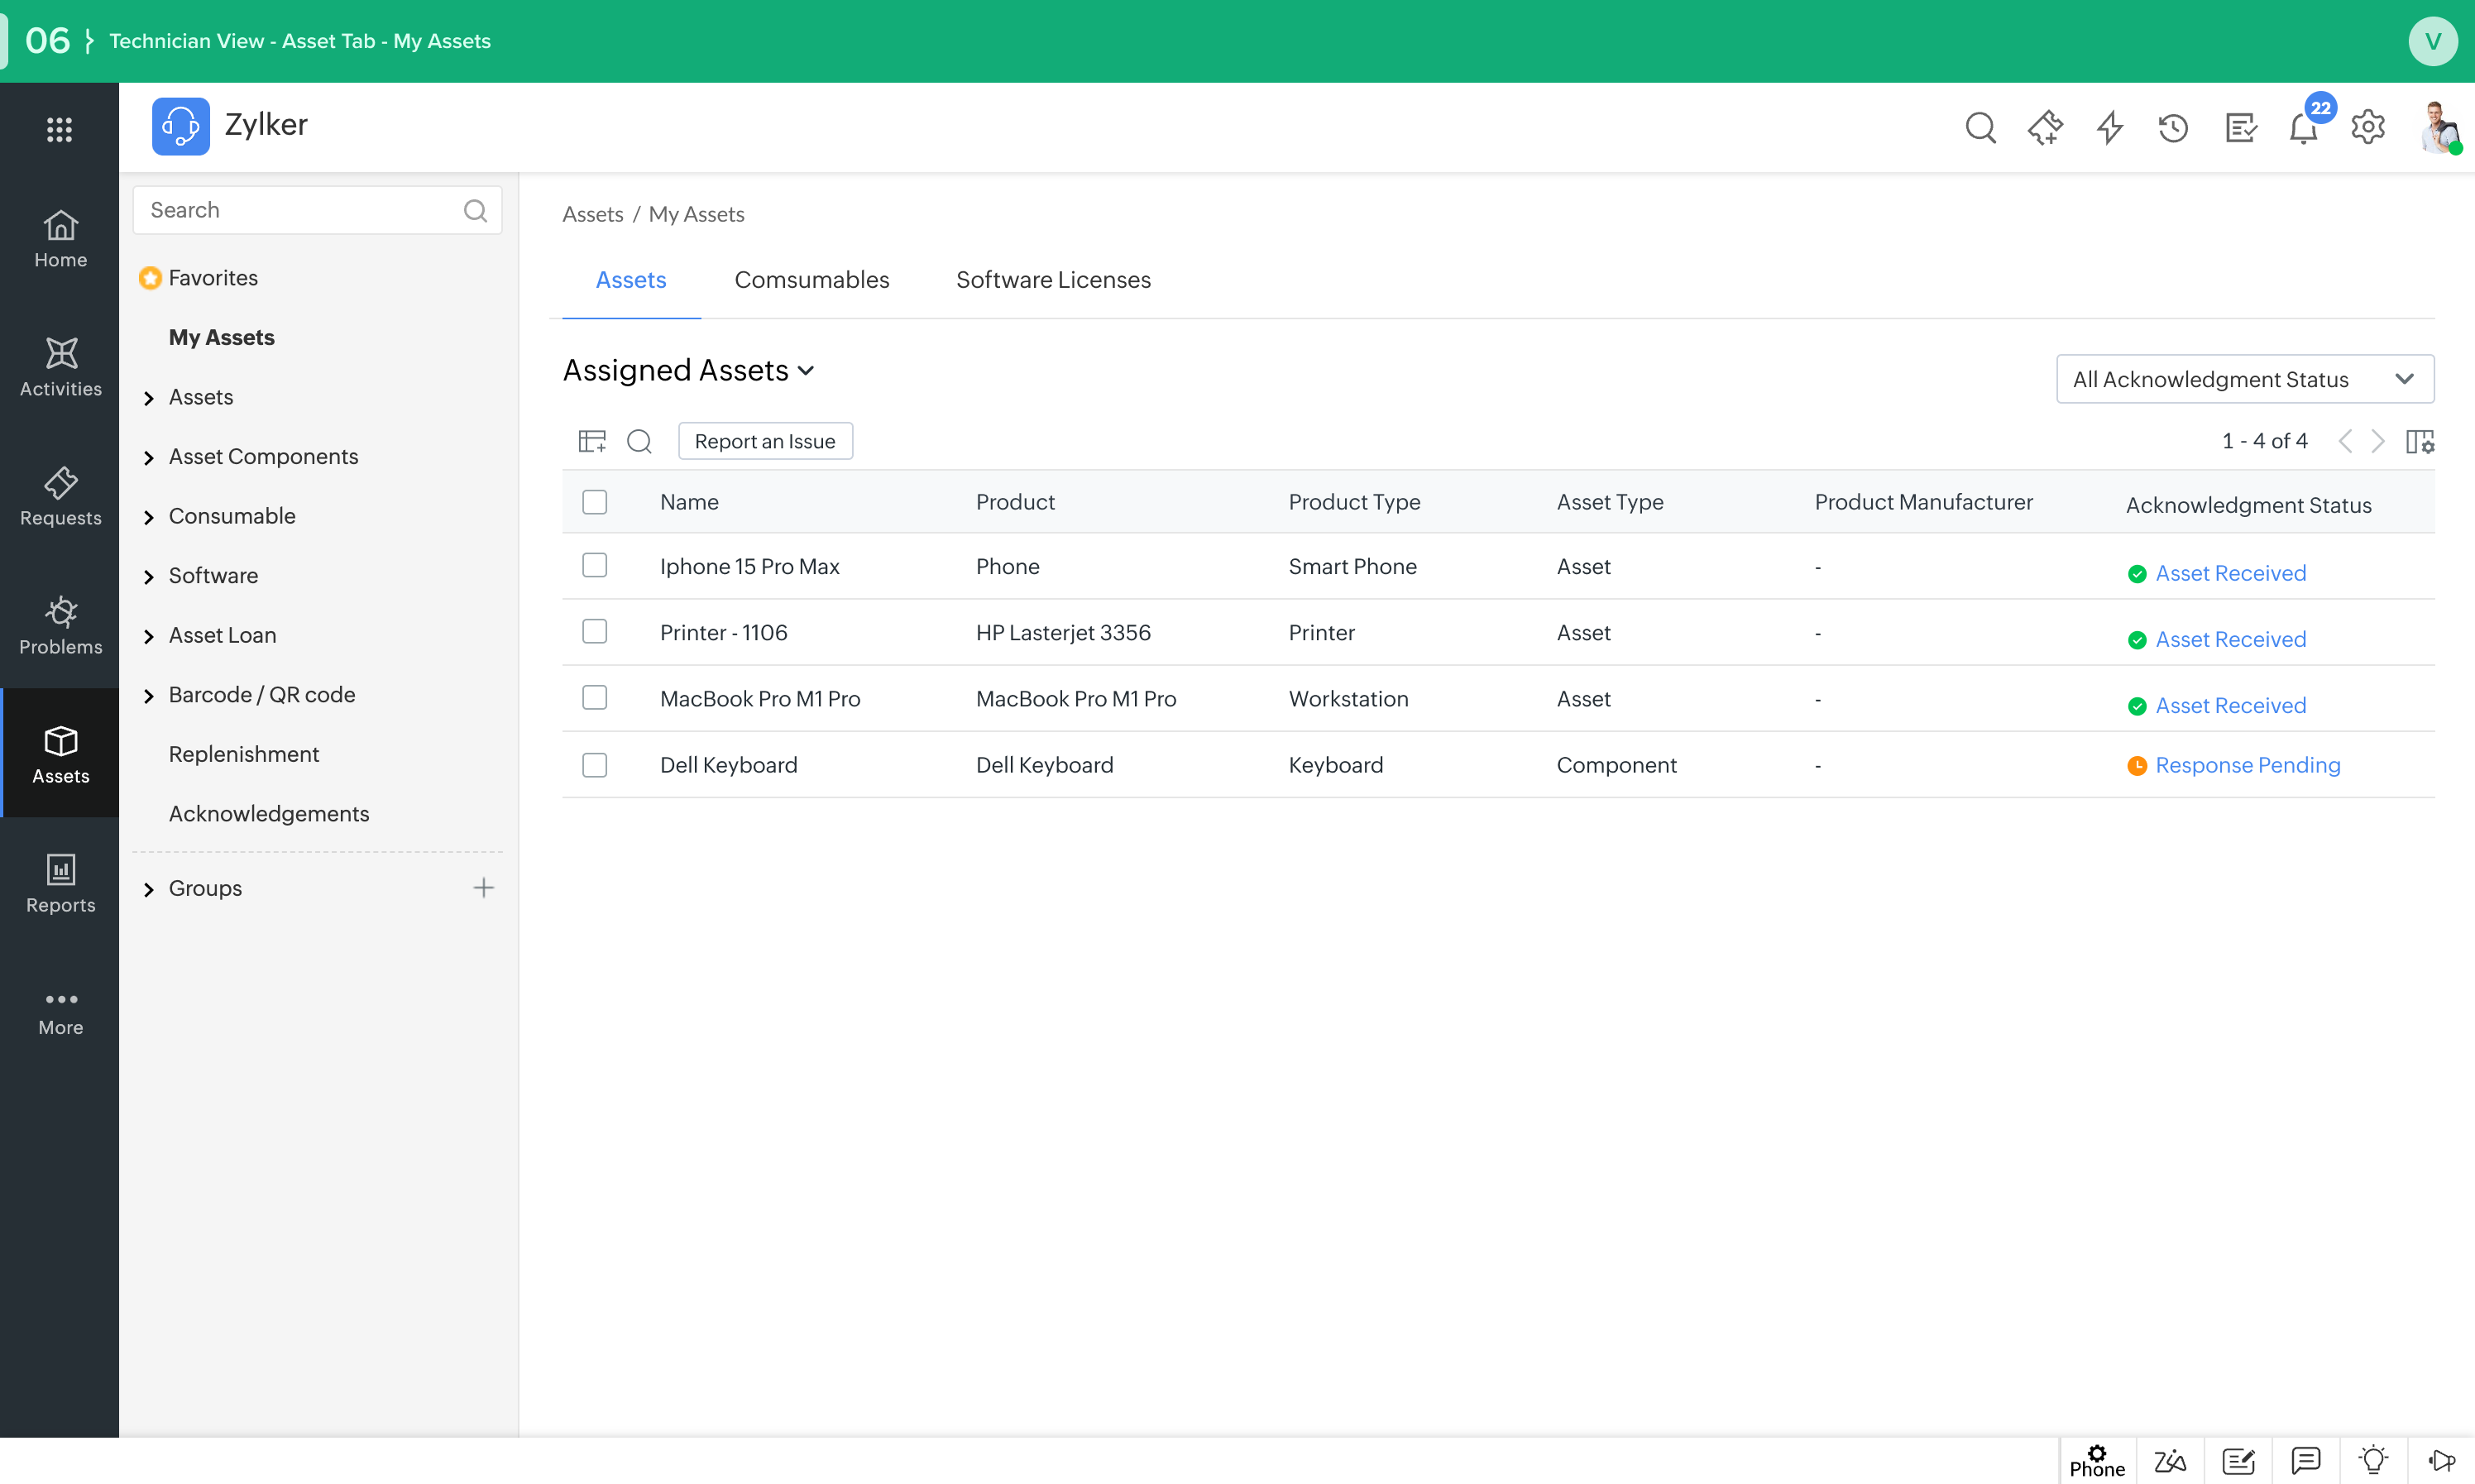Check MacBook Pro M1 Pro row checkbox
The image size is (2475, 1484).
click(x=595, y=698)
